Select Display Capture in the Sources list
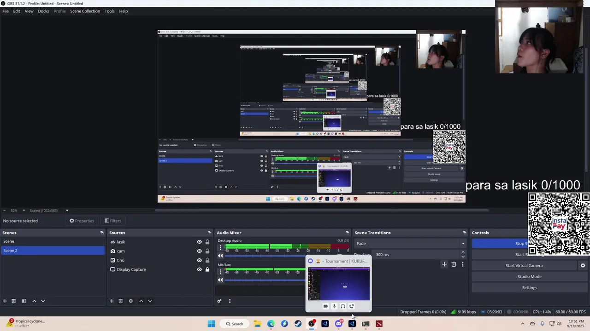The height and width of the screenshot is (331, 590). [x=131, y=269]
